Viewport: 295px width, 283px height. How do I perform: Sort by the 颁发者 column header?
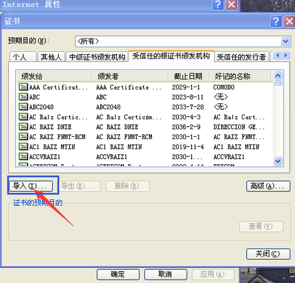[130, 76]
